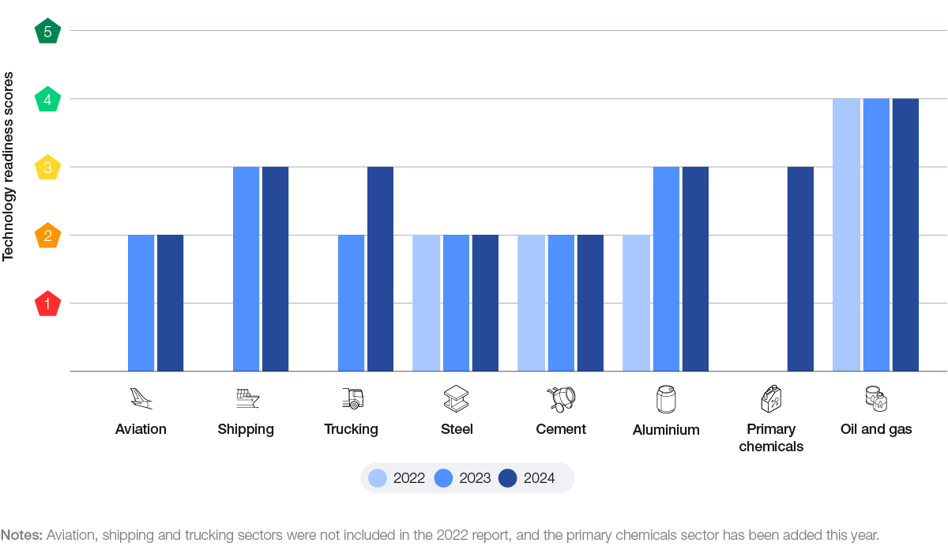Toggle the 2023 legend series
The width and height of the screenshot is (948, 558).
click(x=463, y=478)
